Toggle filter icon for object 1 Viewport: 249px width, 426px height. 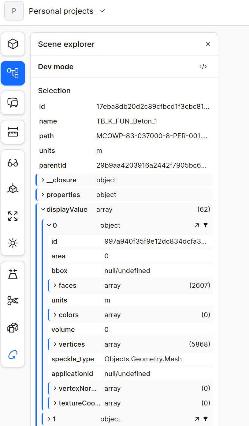coord(206,419)
